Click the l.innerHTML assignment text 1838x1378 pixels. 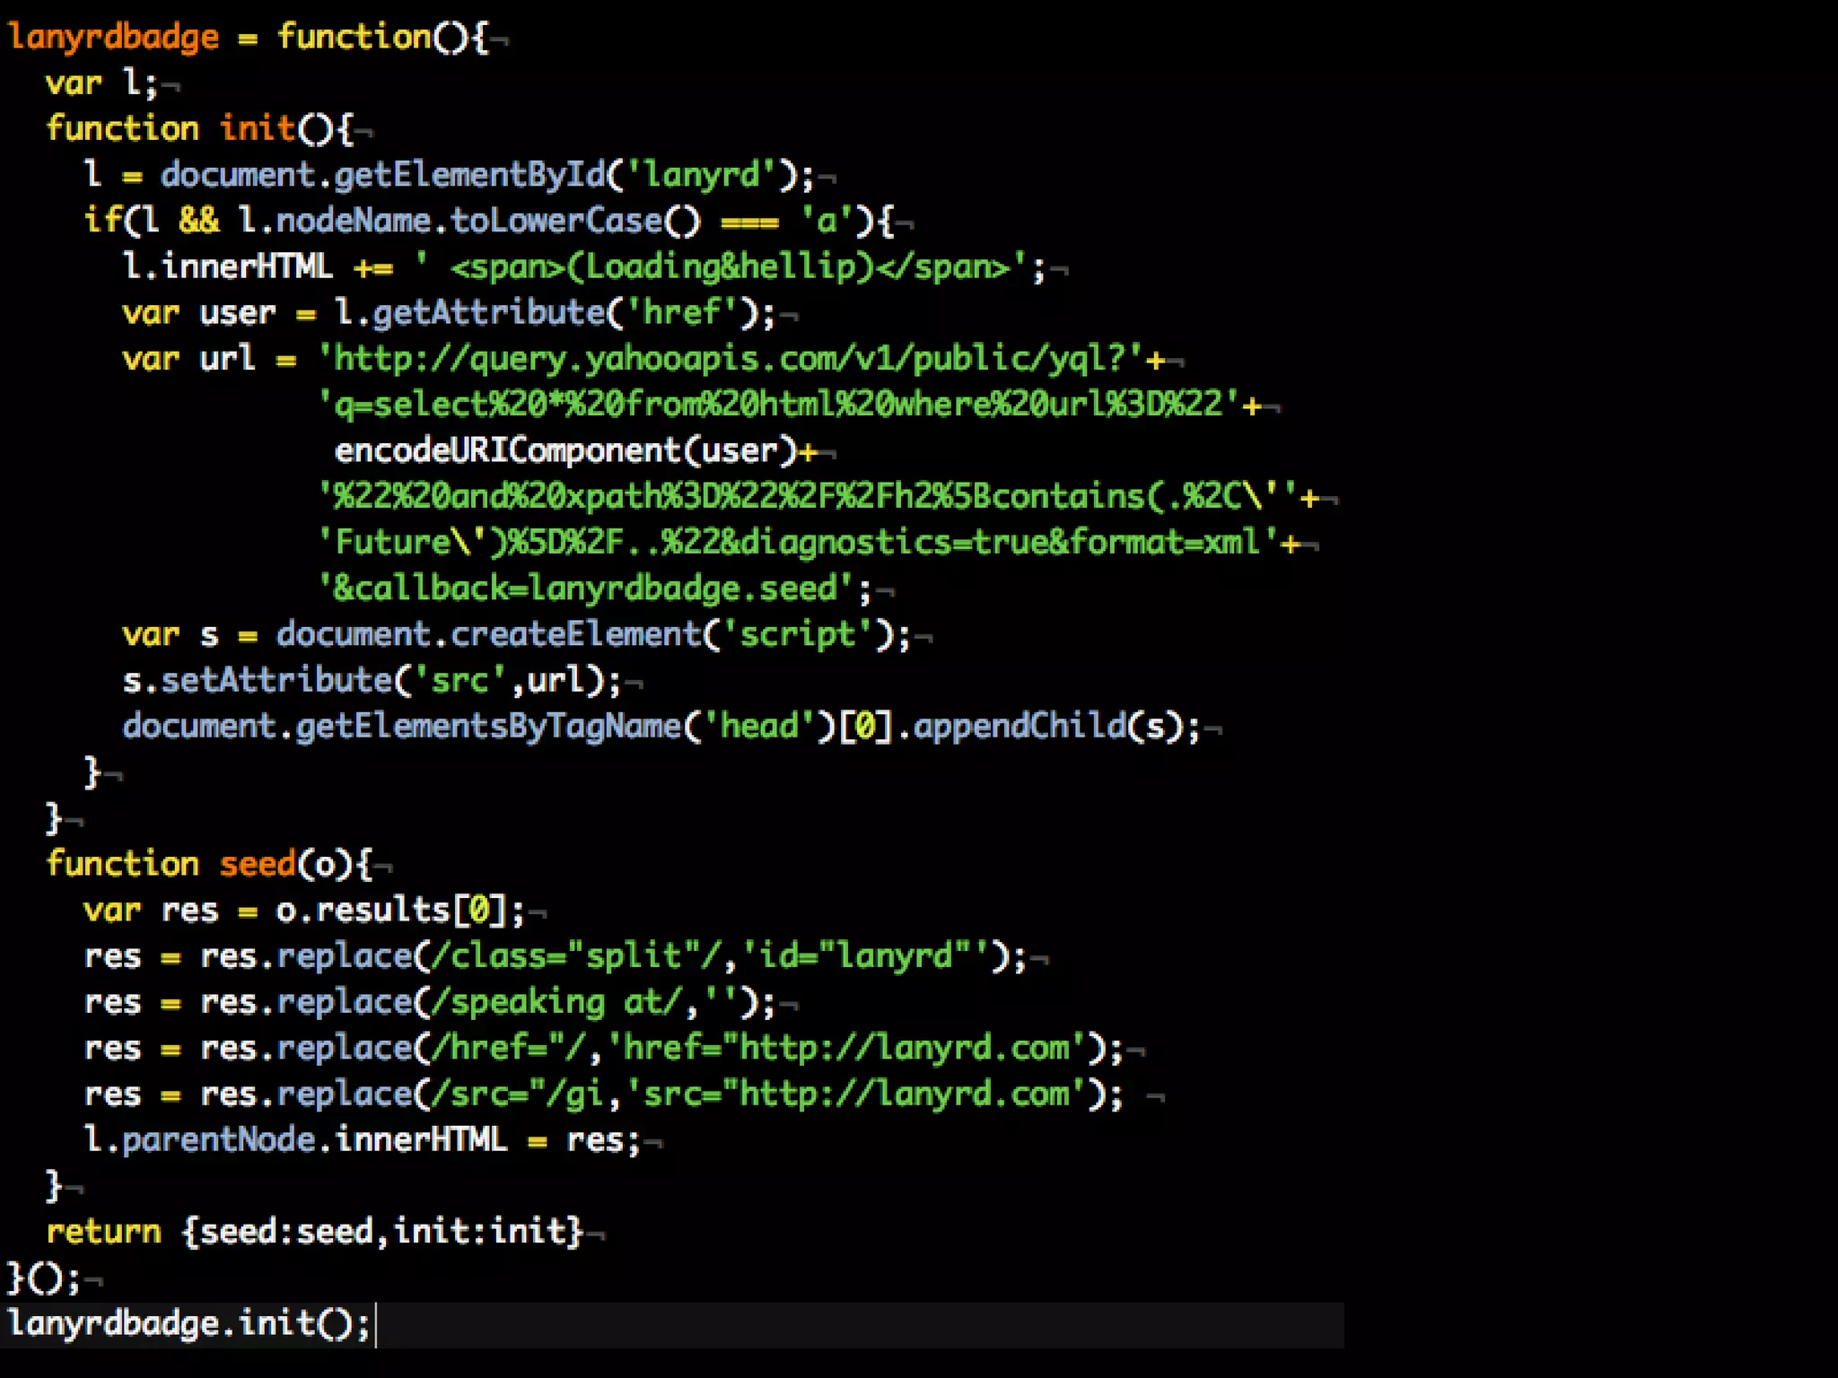pos(227,267)
